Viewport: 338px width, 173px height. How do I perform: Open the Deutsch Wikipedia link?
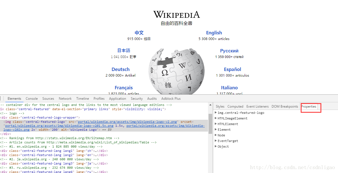point(120,69)
